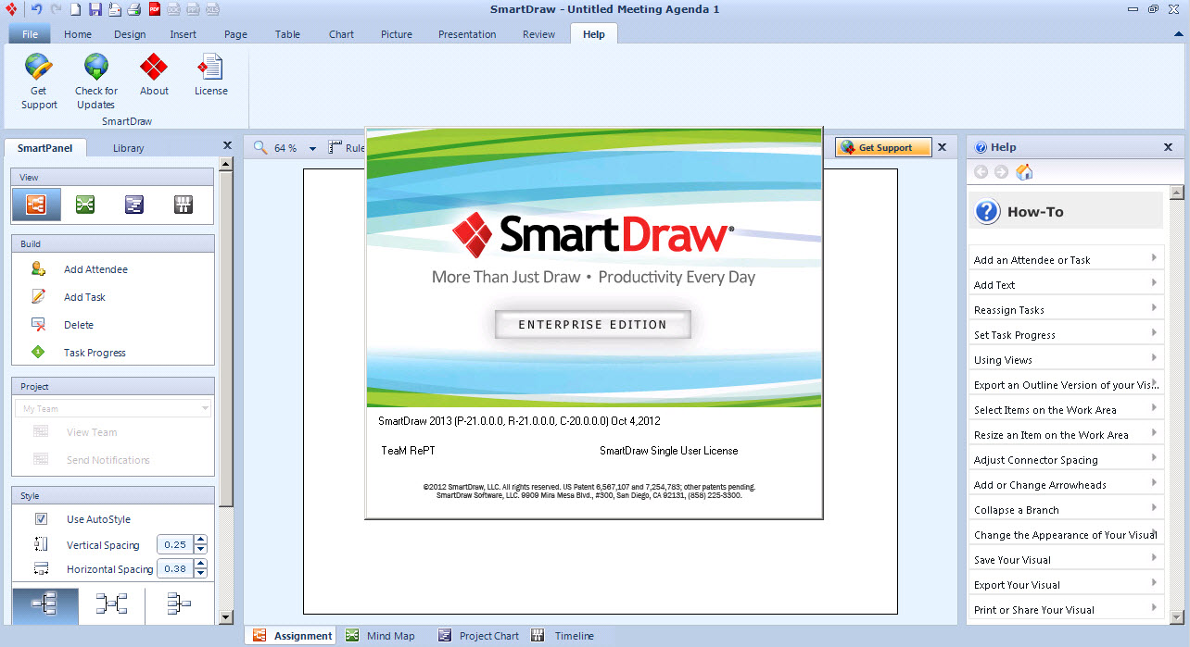Switch to Timeline bottom tab
Viewport: 1190px width, 647px height.
tap(563, 636)
